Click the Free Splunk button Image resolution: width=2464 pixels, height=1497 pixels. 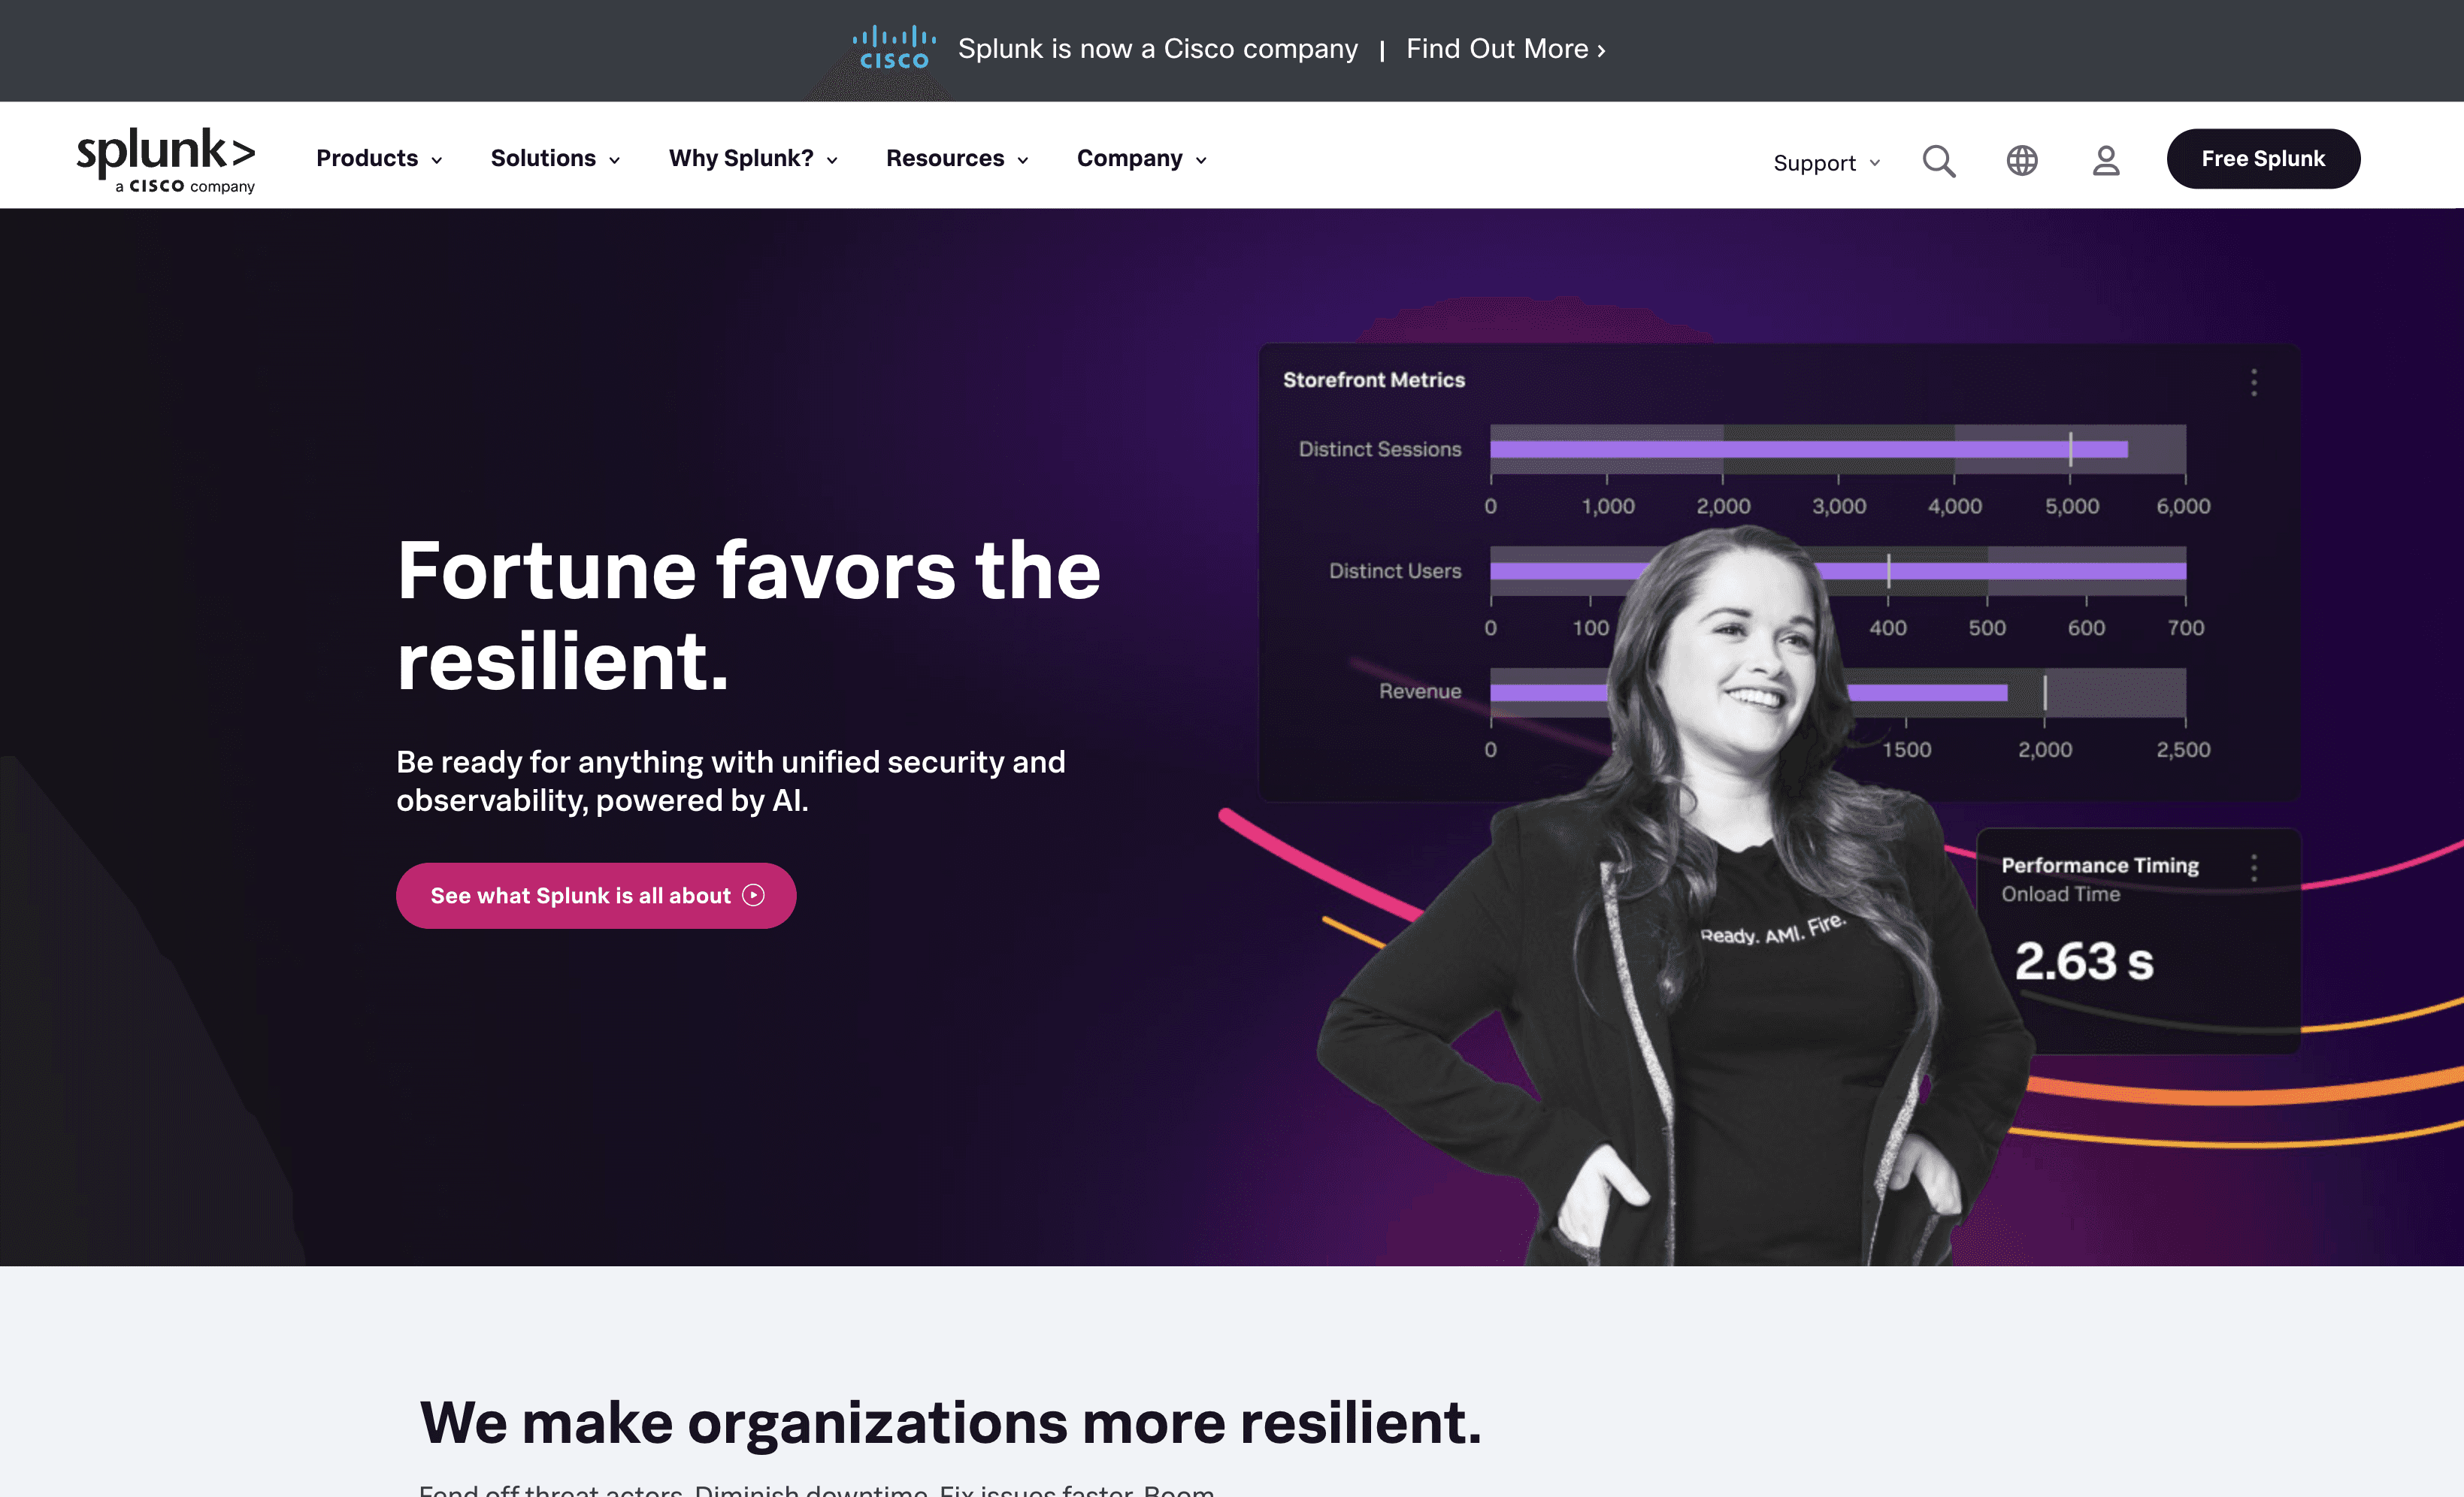pos(2263,158)
